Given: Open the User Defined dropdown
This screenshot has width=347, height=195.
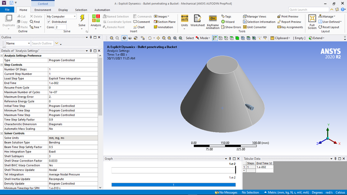Looking at the screenshot, I should pos(330,22).
